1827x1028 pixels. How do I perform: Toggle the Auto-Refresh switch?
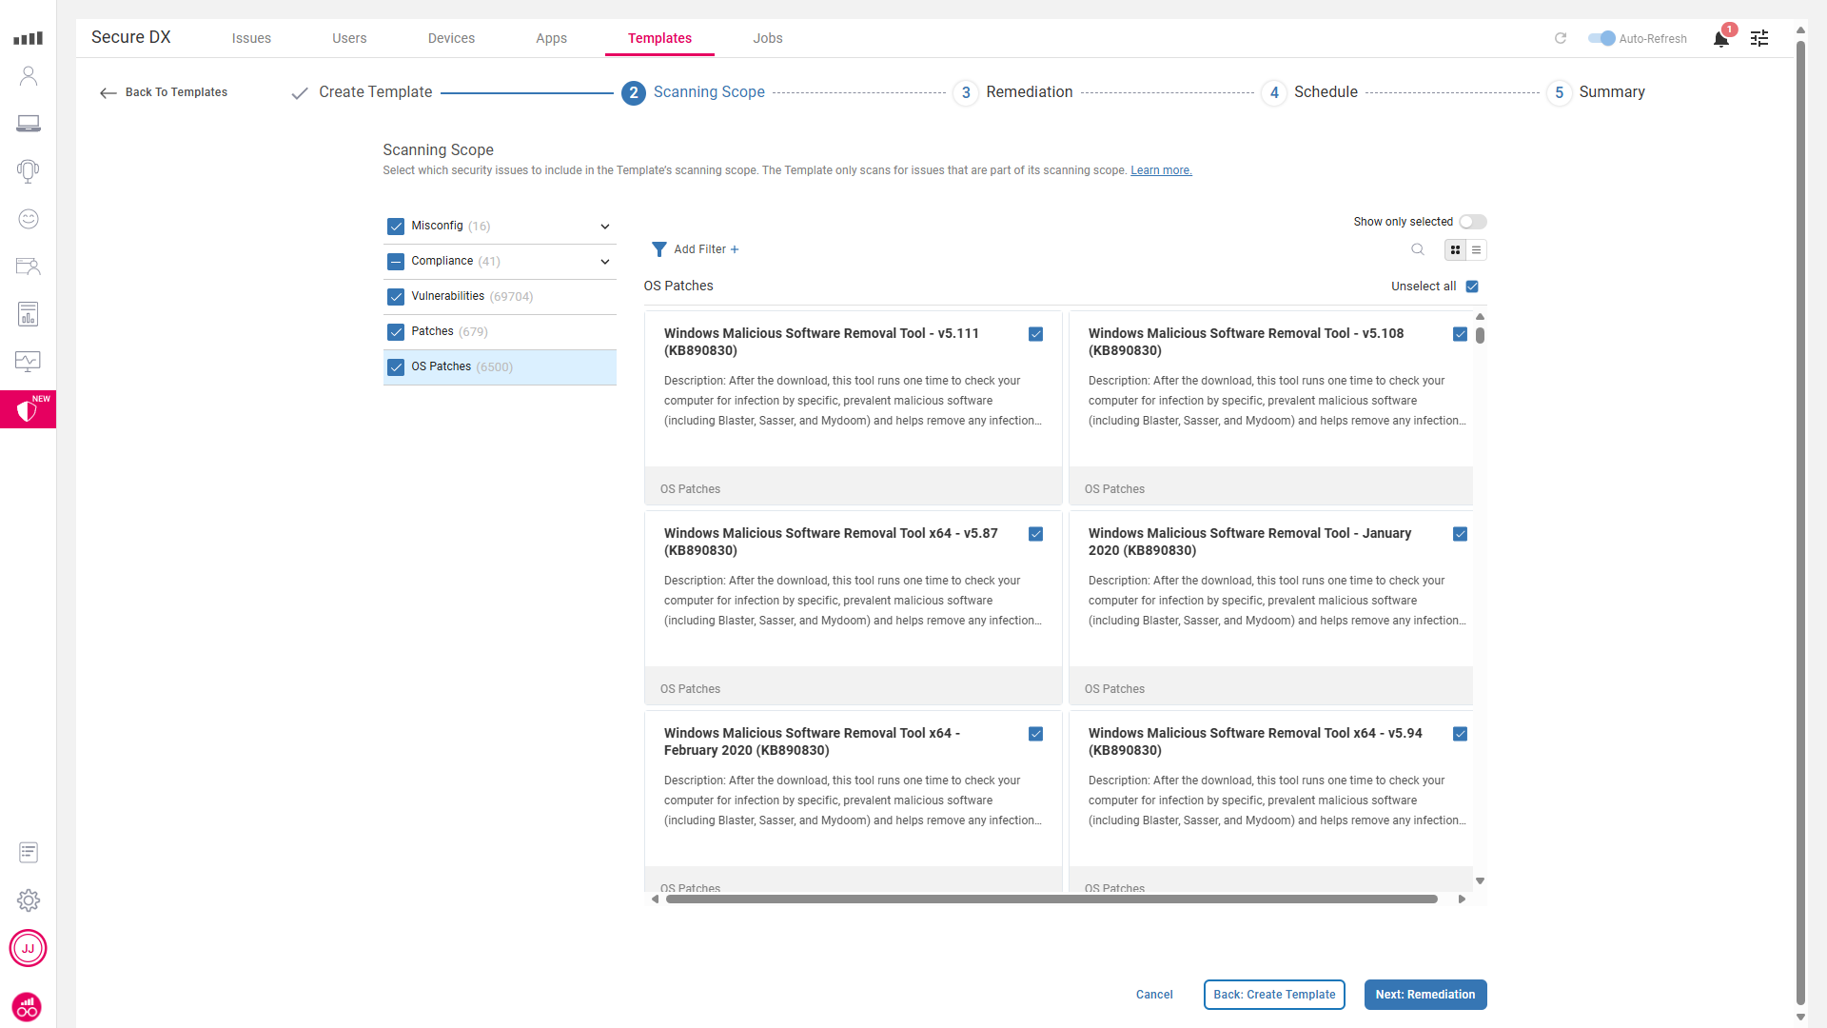point(1601,38)
